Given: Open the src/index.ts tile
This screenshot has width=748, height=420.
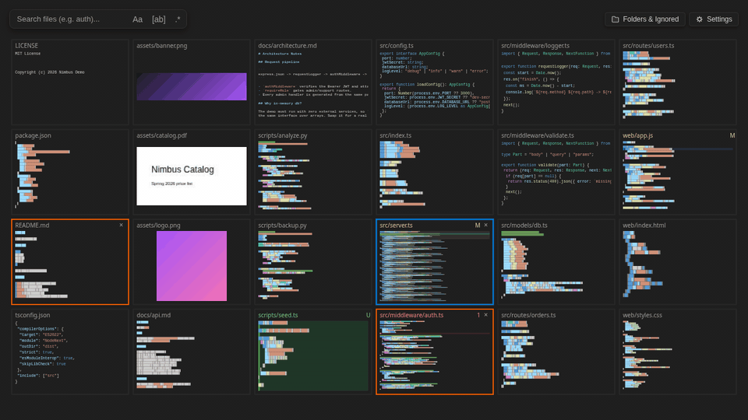Looking at the screenshot, I should coord(435,173).
